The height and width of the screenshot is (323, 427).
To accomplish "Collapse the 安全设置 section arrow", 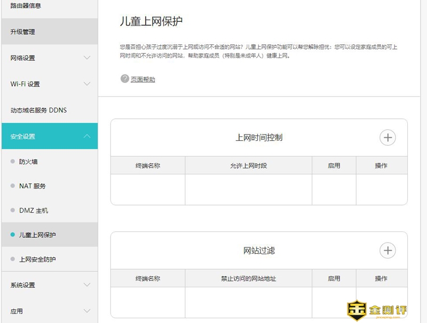I will click(87, 136).
